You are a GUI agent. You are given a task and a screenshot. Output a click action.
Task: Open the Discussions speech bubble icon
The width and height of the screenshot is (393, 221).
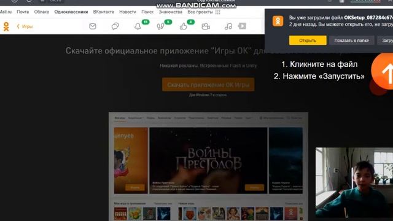115,26
